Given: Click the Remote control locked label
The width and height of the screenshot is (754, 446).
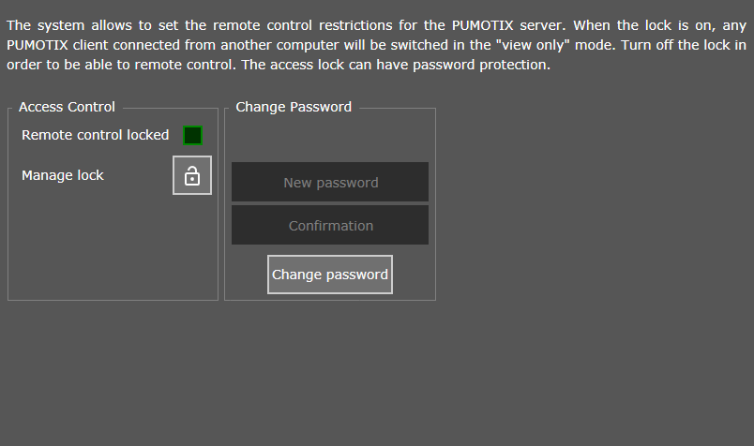Looking at the screenshot, I should point(96,135).
